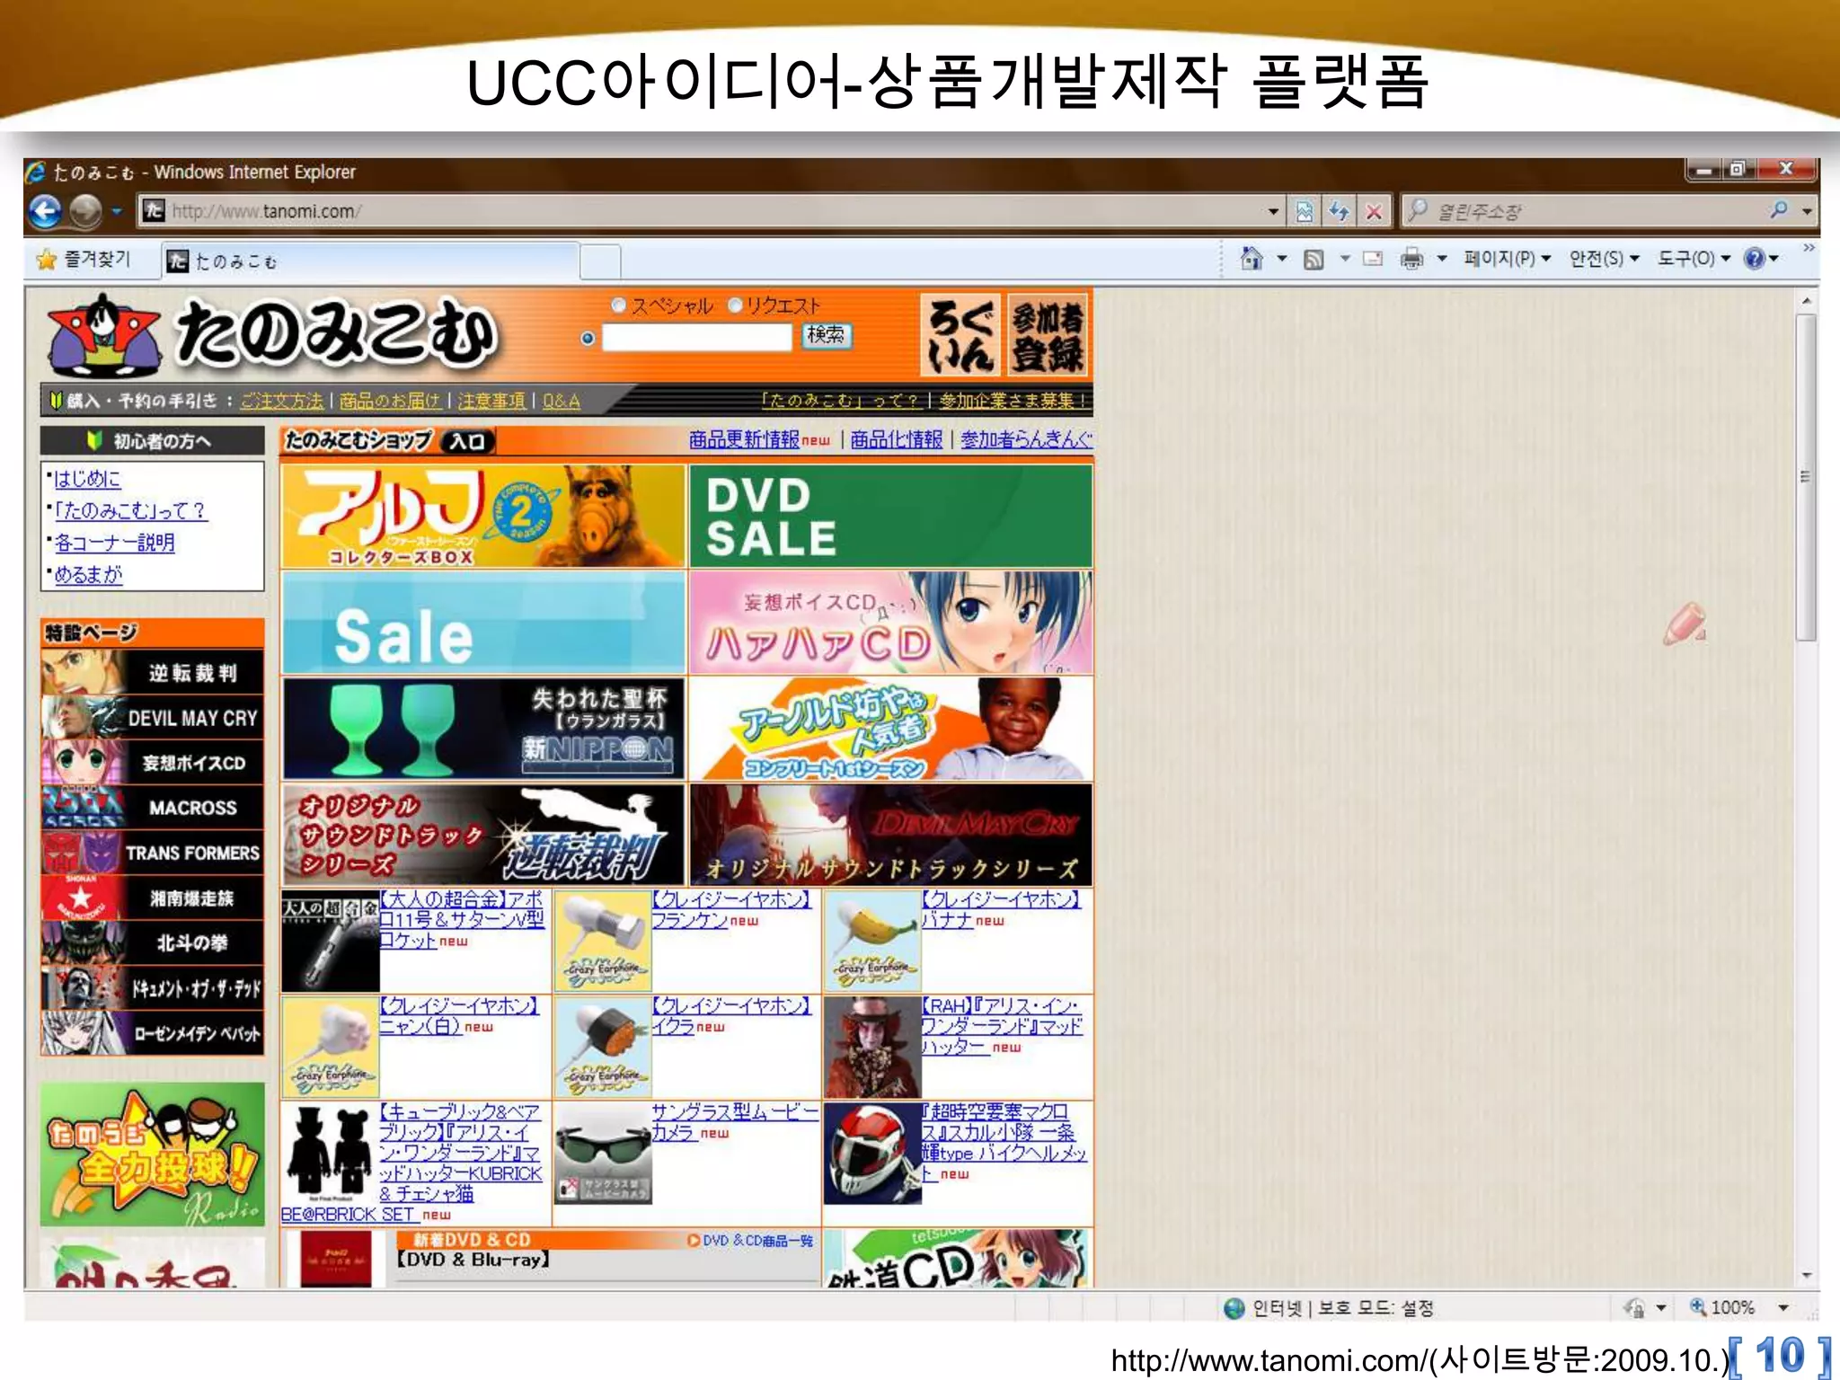Screen dimensions: 1840x1380
Task: Click the vertical scrollbar up arrow
Action: pos(1806,302)
